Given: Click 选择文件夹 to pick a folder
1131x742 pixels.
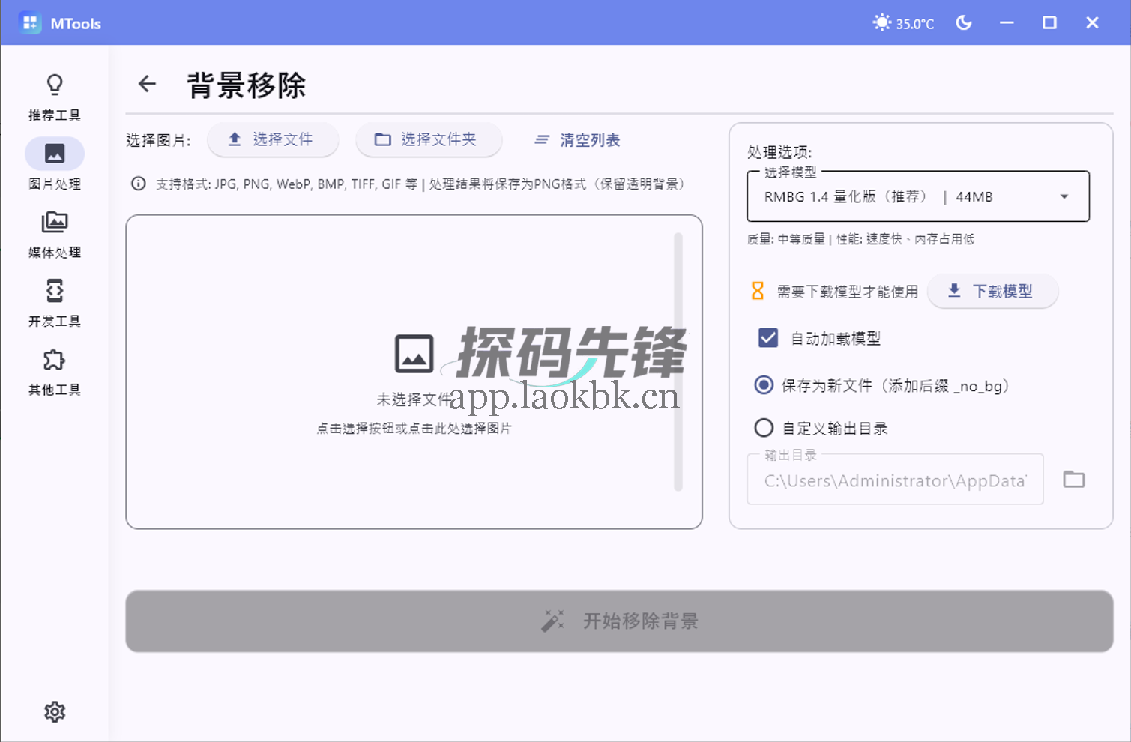Looking at the screenshot, I should pos(429,140).
